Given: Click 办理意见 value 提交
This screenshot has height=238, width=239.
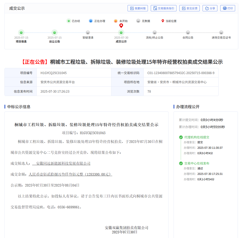Looking at the screenshot, I should pyautogui.click(x=200, y=142).
